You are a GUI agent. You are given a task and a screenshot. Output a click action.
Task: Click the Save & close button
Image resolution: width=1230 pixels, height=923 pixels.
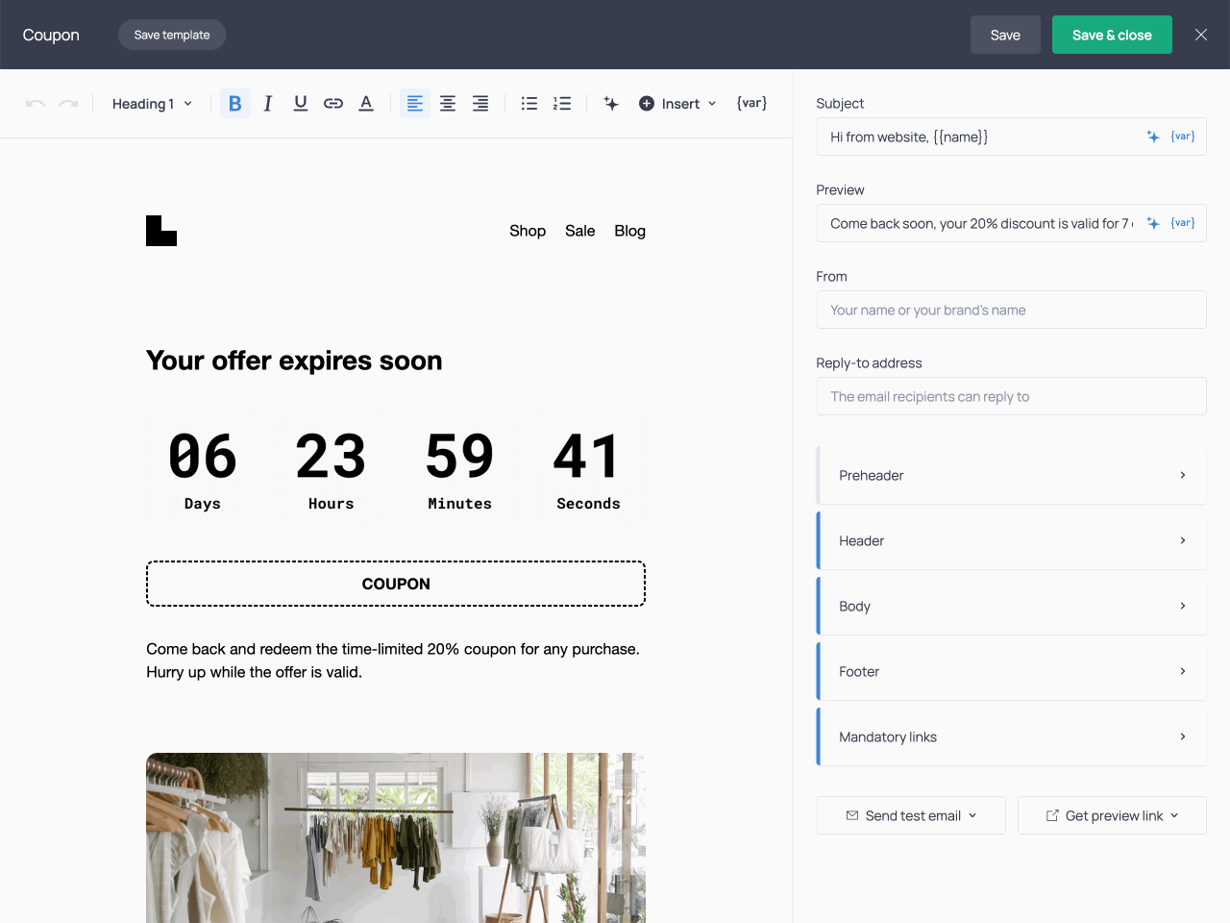pos(1112,34)
